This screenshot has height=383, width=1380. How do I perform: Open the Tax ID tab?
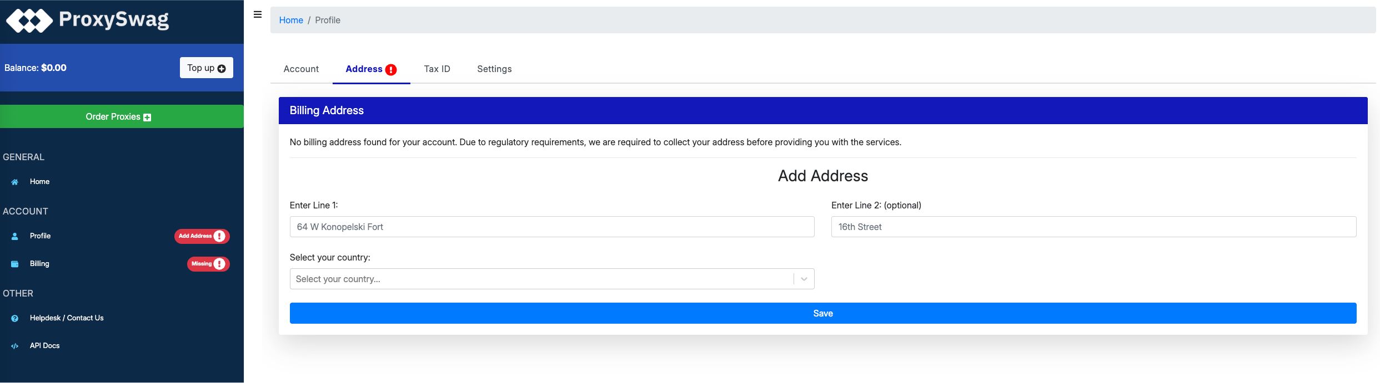[x=437, y=69]
